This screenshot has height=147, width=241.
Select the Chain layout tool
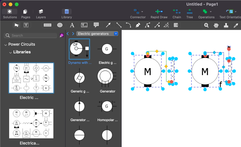tap(176, 14)
